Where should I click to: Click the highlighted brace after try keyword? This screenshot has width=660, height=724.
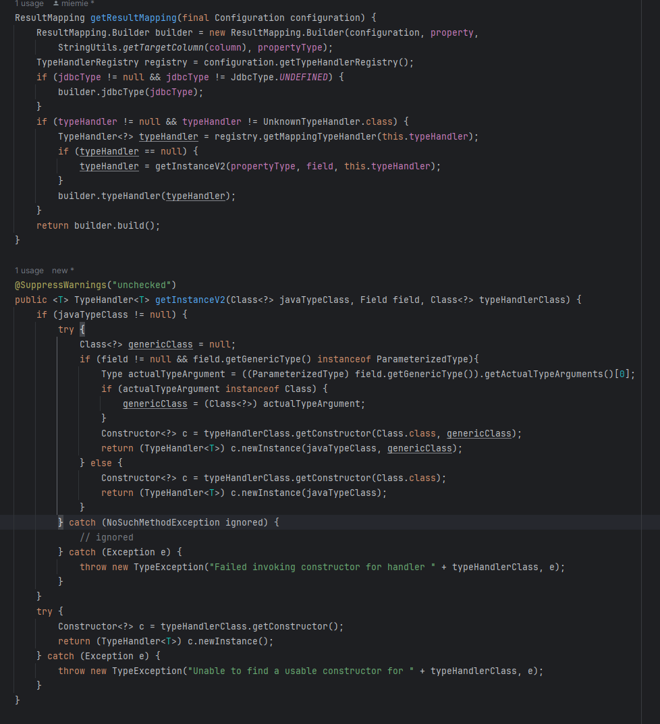point(82,329)
